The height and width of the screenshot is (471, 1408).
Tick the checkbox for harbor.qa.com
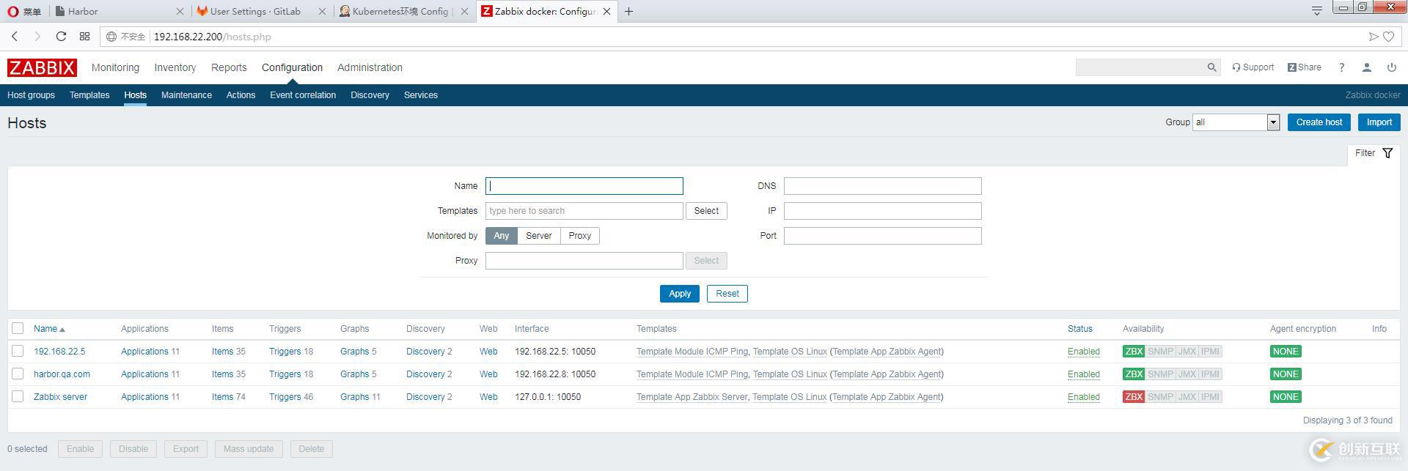click(x=18, y=374)
